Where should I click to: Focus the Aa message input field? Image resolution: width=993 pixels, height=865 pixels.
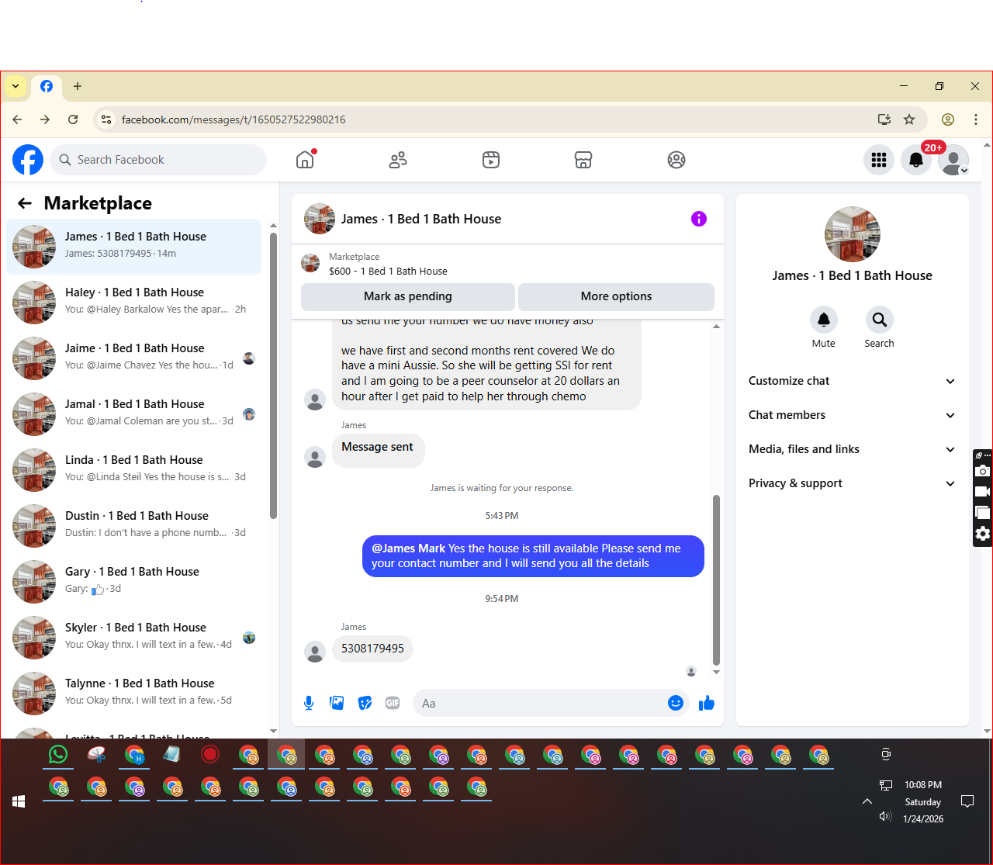pos(539,703)
